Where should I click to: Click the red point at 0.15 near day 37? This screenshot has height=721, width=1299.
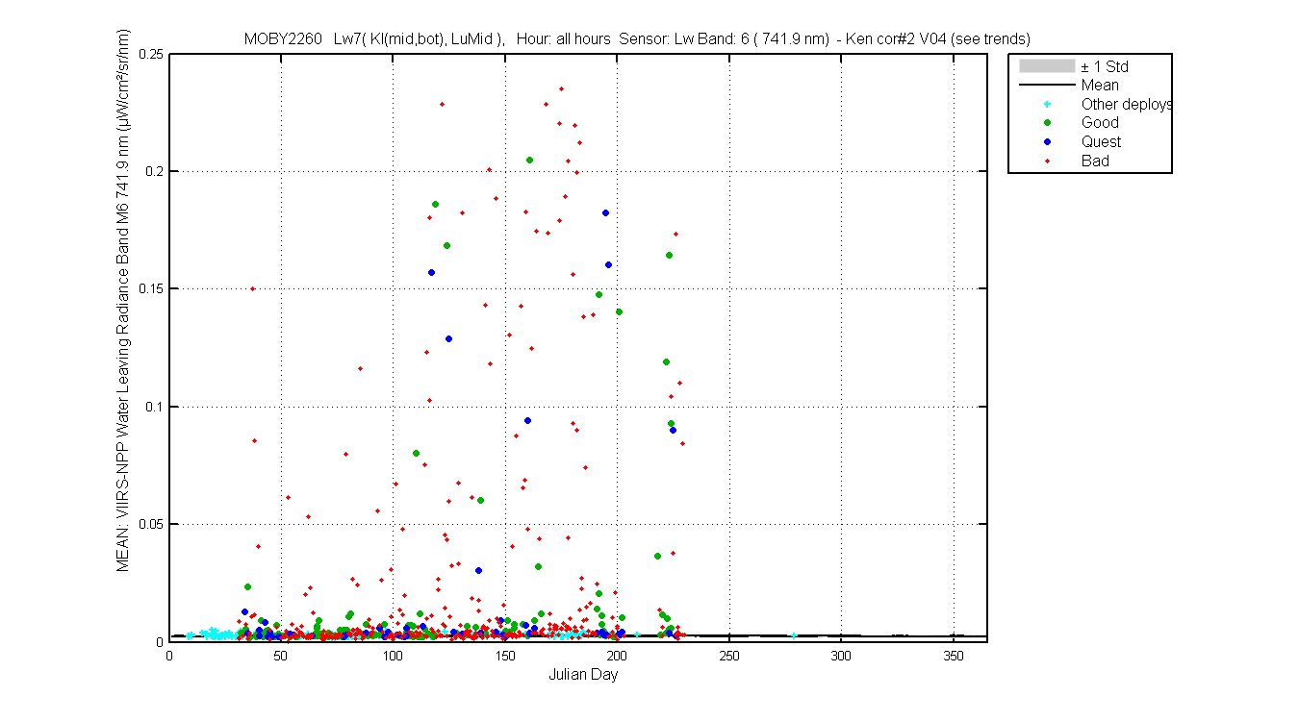pos(252,288)
